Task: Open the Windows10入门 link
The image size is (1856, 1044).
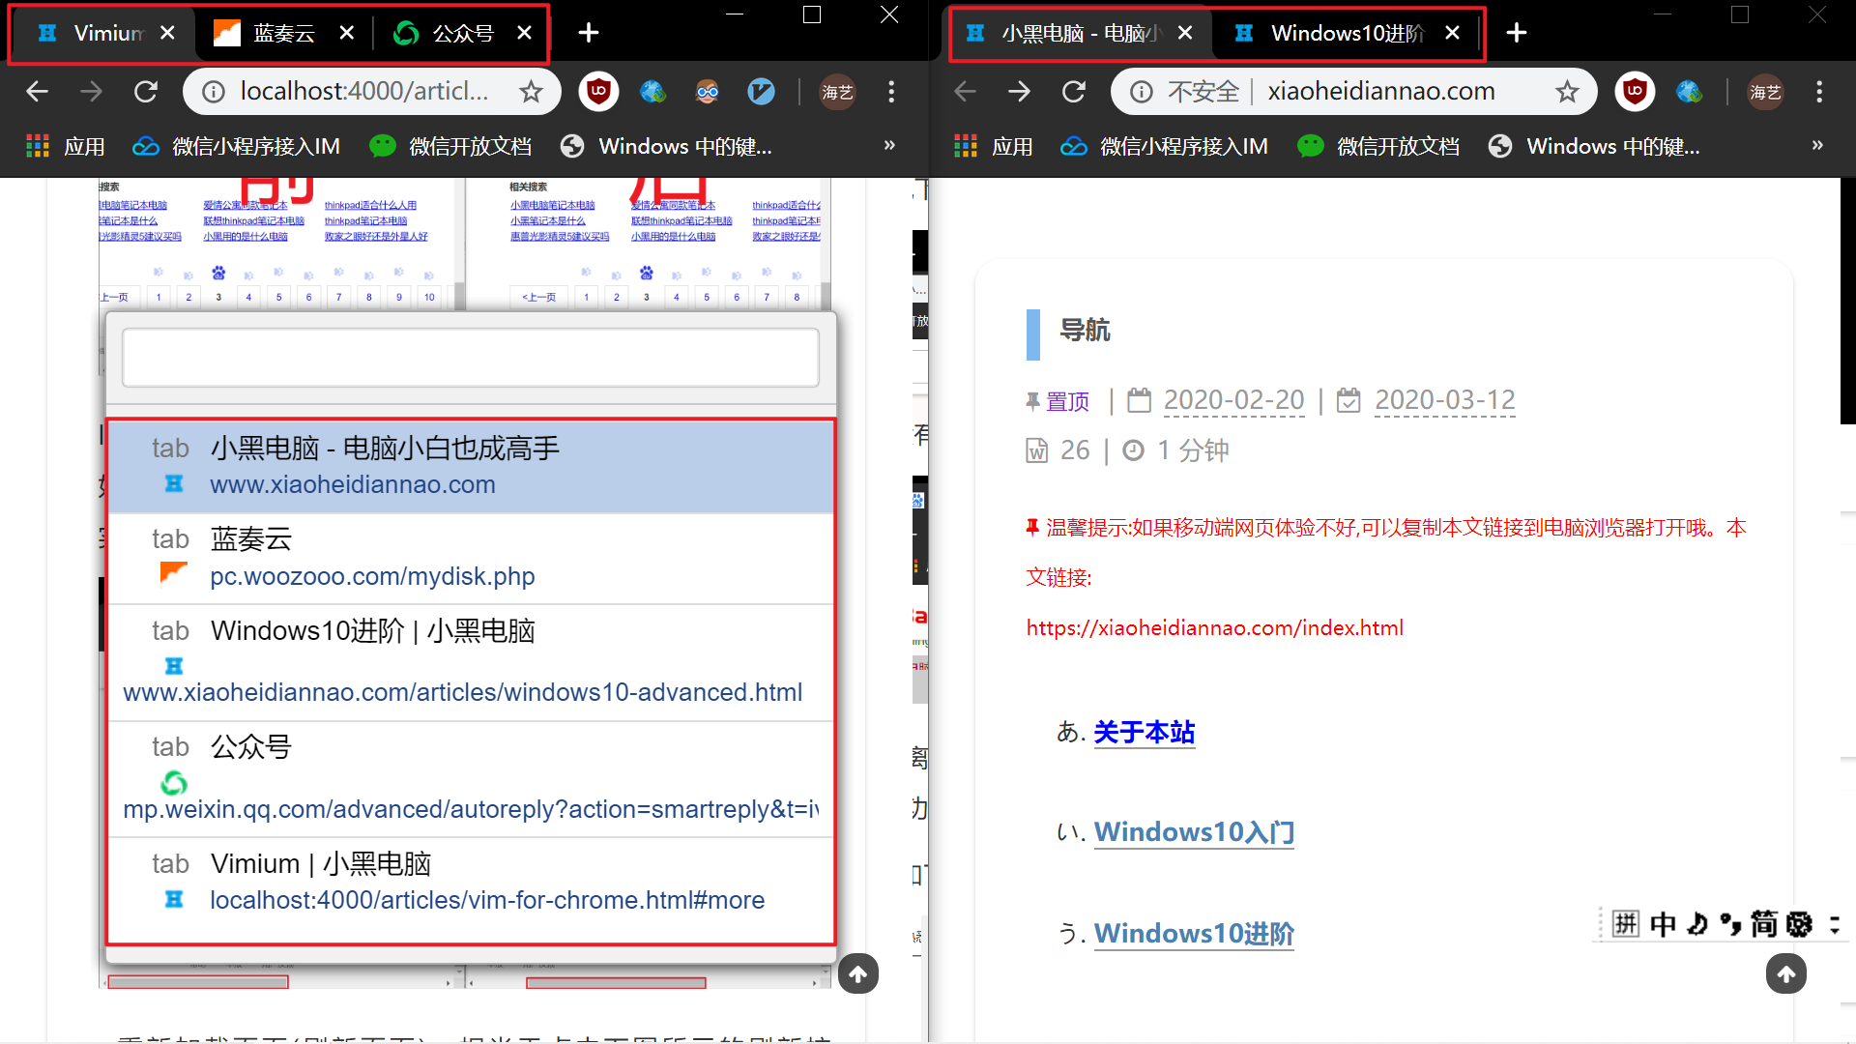Action: [x=1194, y=831]
